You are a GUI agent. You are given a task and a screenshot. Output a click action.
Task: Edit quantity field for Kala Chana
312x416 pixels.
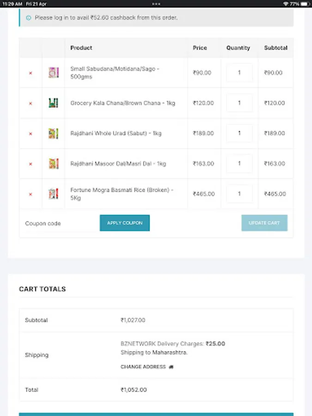[x=239, y=103]
